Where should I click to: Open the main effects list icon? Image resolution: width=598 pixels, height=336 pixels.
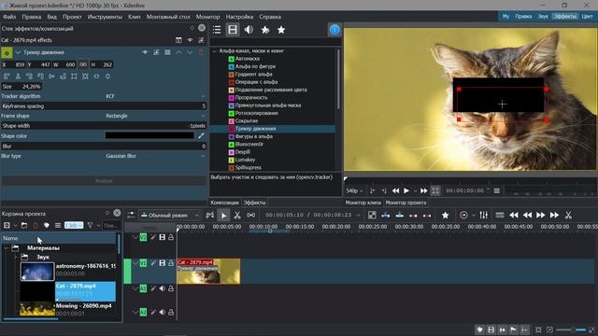pyautogui.click(x=217, y=30)
